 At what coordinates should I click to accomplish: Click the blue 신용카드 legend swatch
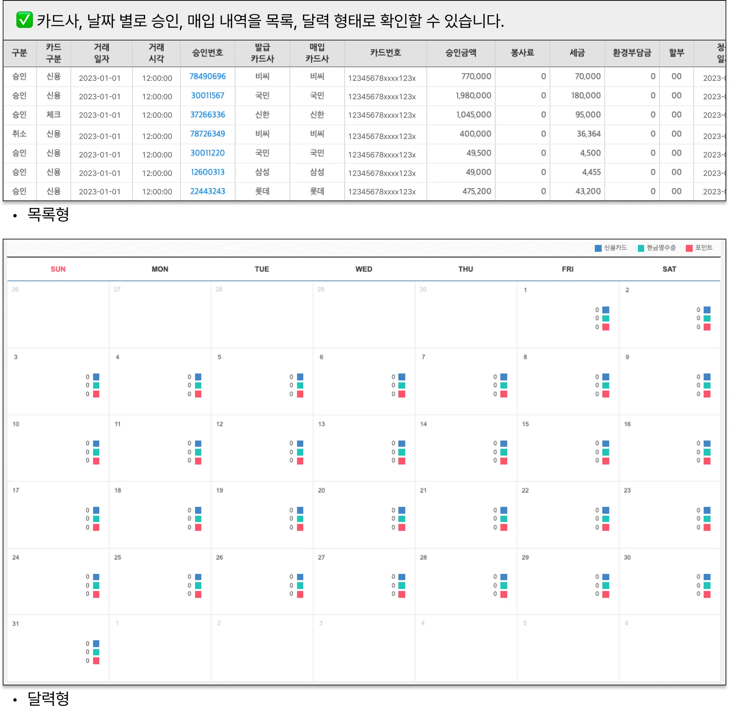pyautogui.click(x=598, y=248)
